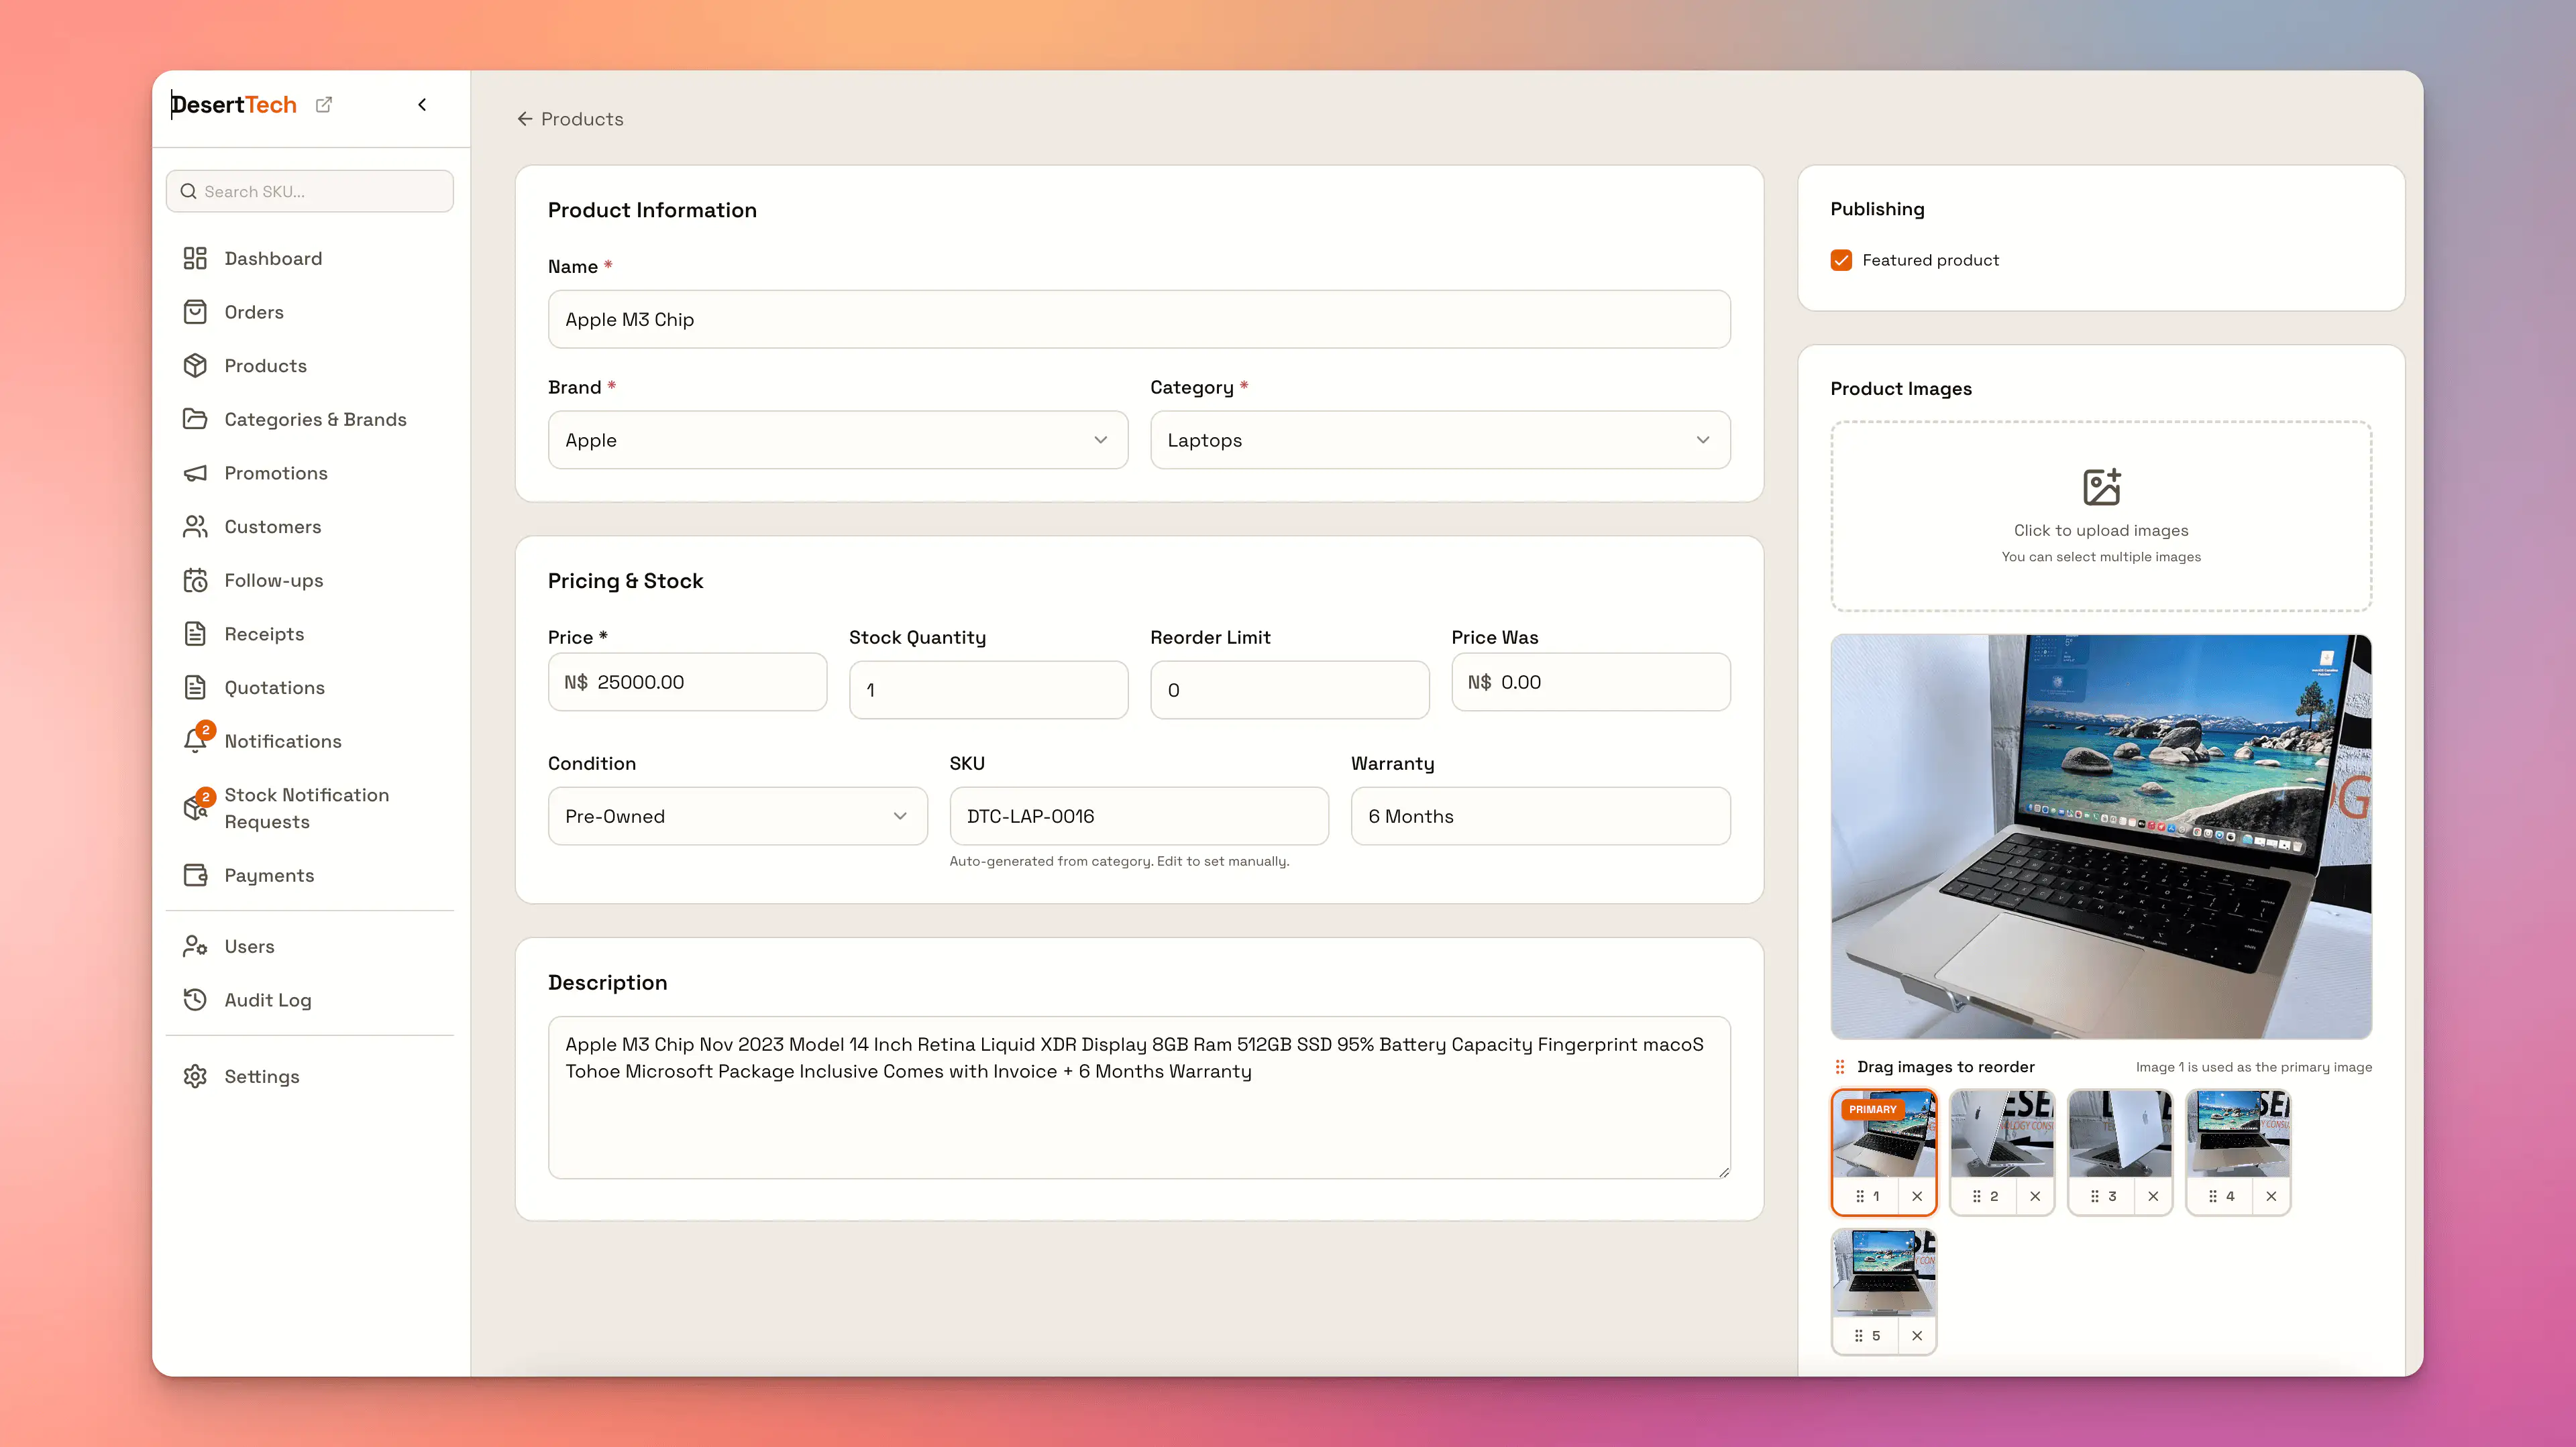This screenshot has height=1447, width=2576.
Task: Click the Follow-ups calendar clock icon
Action: click(195, 581)
